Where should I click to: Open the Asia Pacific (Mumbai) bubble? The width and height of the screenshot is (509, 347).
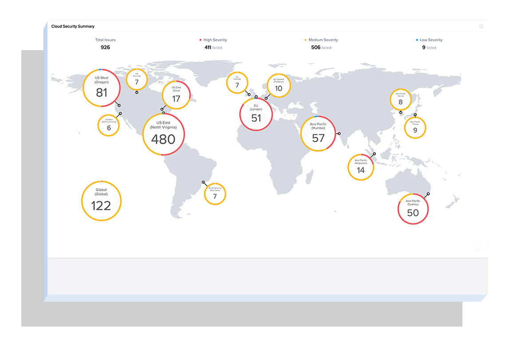(x=318, y=134)
